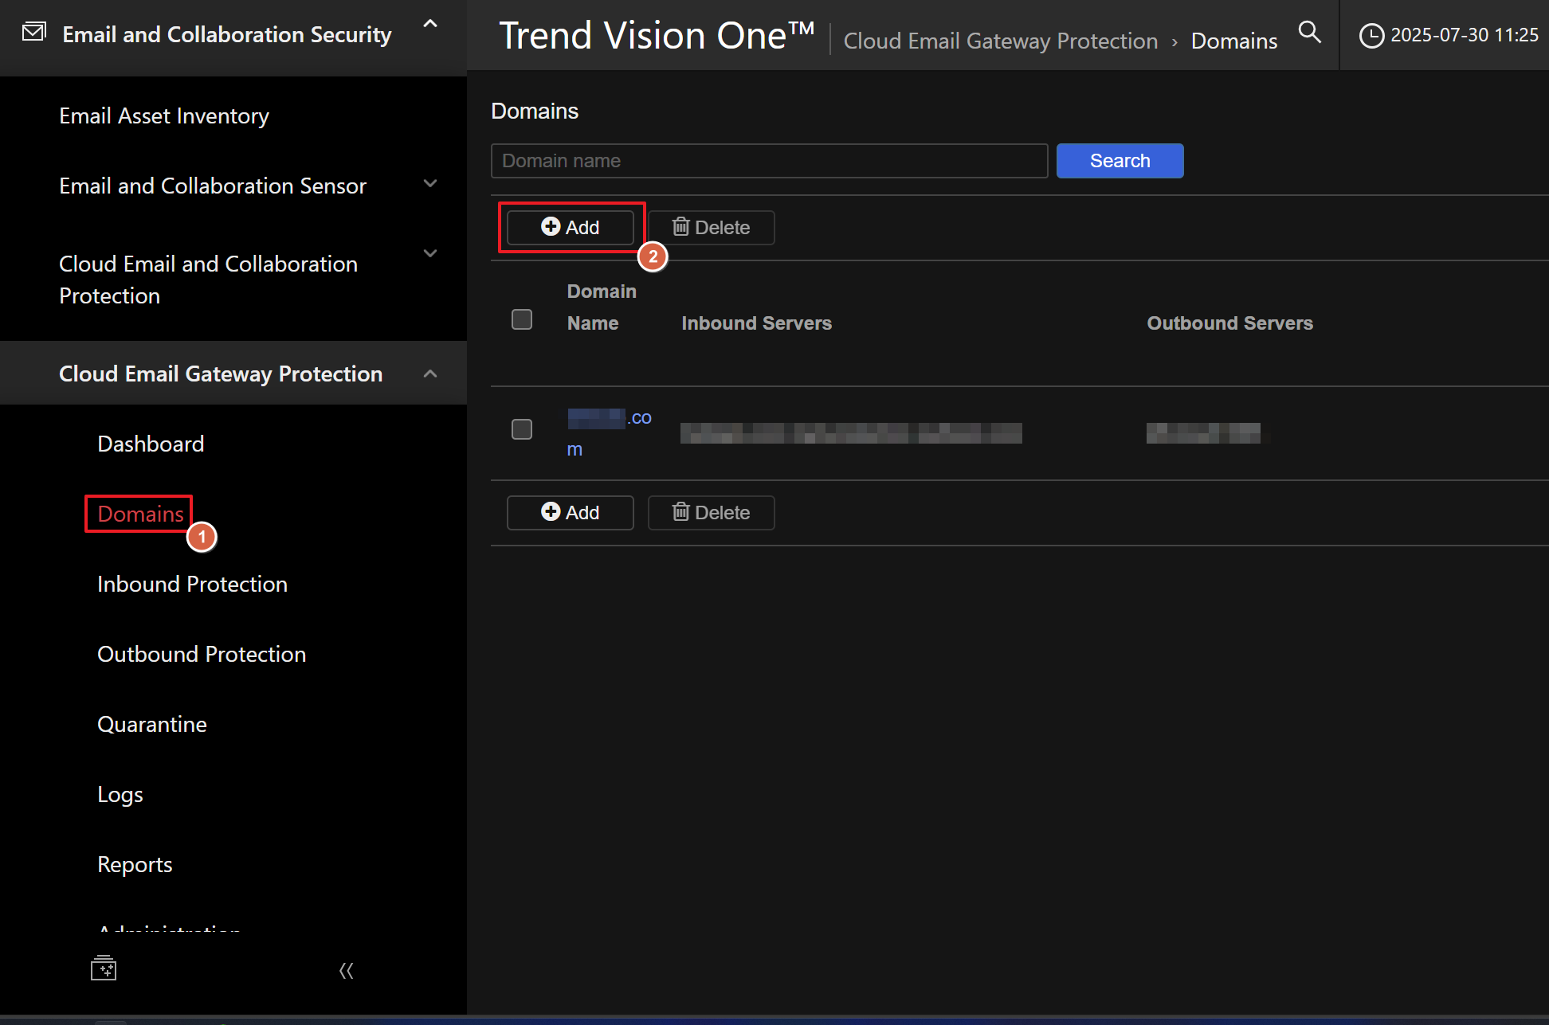This screenshot has width=1549, height=1025.
Task: Open the Quarantine menu item
Action: click(152, 724)
